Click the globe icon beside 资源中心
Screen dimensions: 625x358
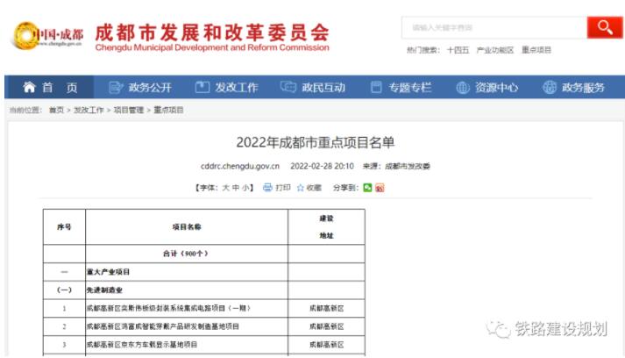point(463,88)
